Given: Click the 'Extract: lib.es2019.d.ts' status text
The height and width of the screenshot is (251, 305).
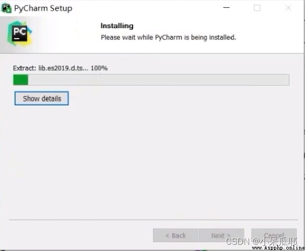Looking at the screenshot, I should [x=51, y=68].
